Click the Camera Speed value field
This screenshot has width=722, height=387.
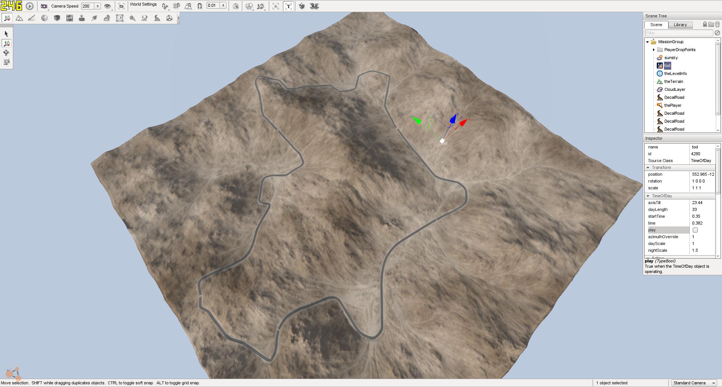pos(88,6)
